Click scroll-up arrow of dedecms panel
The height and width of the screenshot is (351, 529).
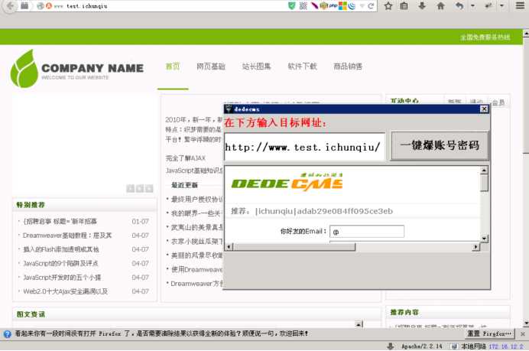coord(484,170)
